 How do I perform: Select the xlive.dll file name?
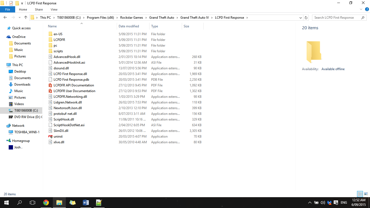59,142
